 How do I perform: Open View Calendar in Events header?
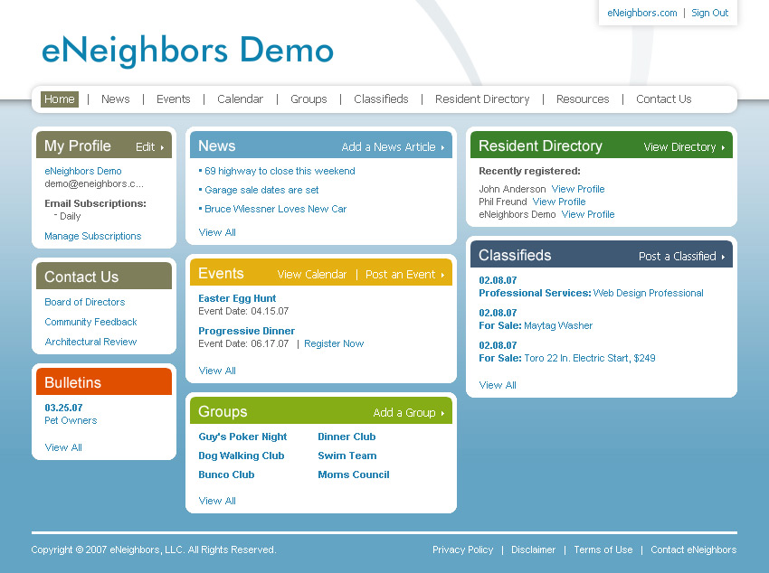click(312, 275)
